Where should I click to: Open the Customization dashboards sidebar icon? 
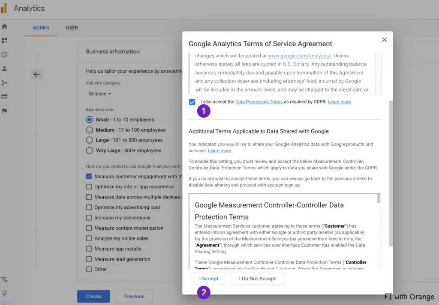click(x=4, y=41)
